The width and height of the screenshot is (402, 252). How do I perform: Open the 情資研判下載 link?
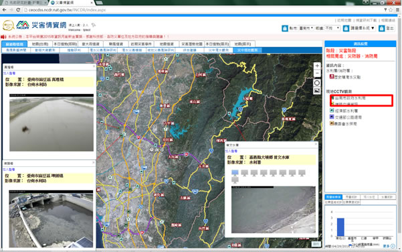point(366,20)
